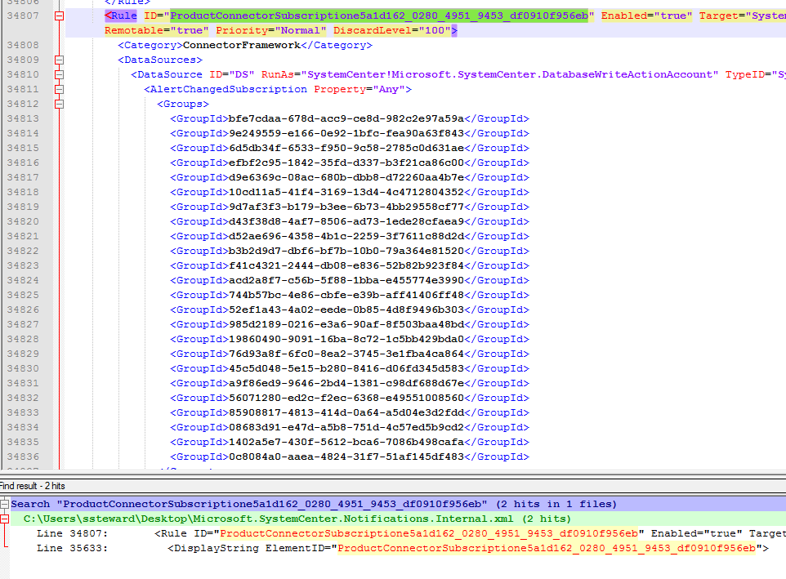This screenshot has width=786, height=579.
Task: Collapse the Groups fold at line 34812
Action: tap(59, 105)
